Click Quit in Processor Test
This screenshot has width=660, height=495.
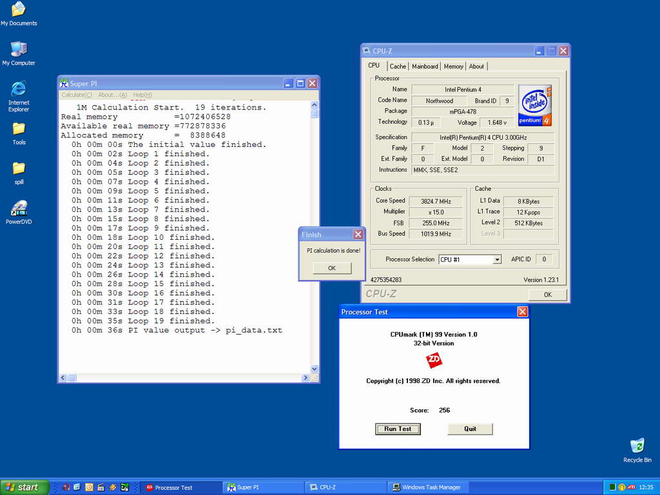click(470, 429)
